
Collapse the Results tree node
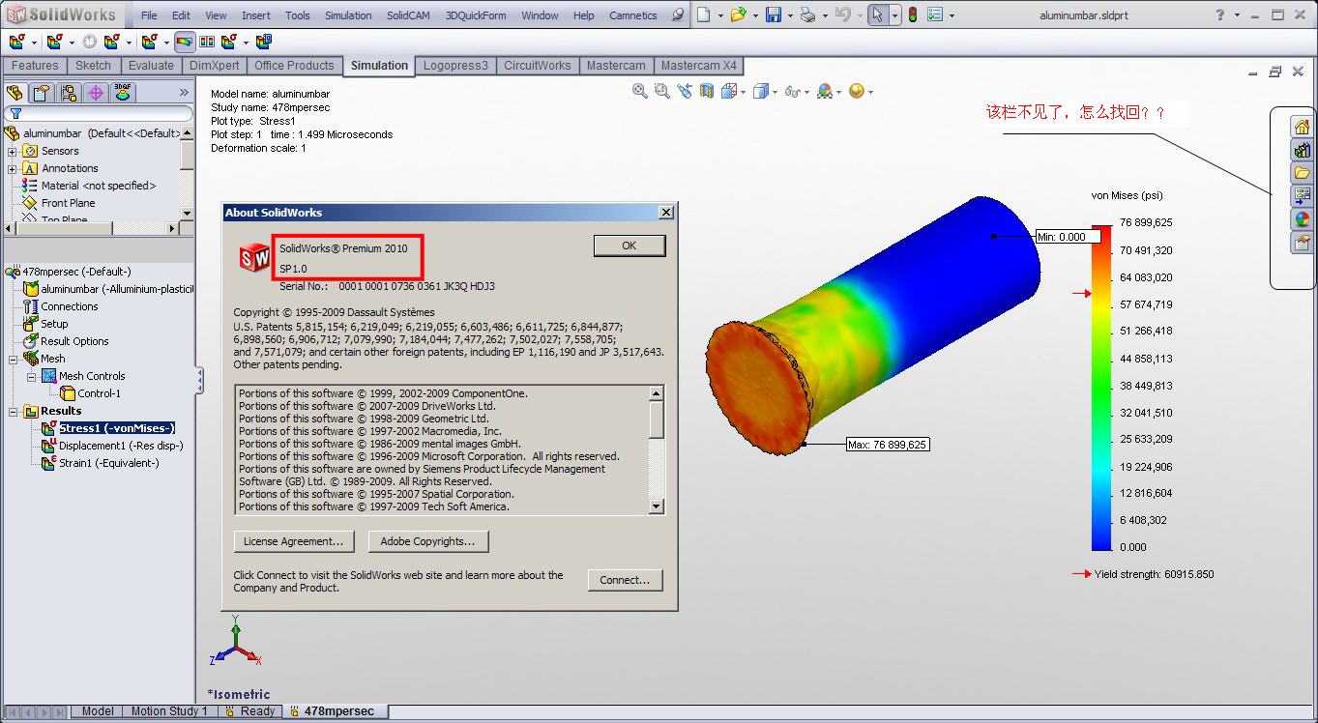(x=13, y=411)
